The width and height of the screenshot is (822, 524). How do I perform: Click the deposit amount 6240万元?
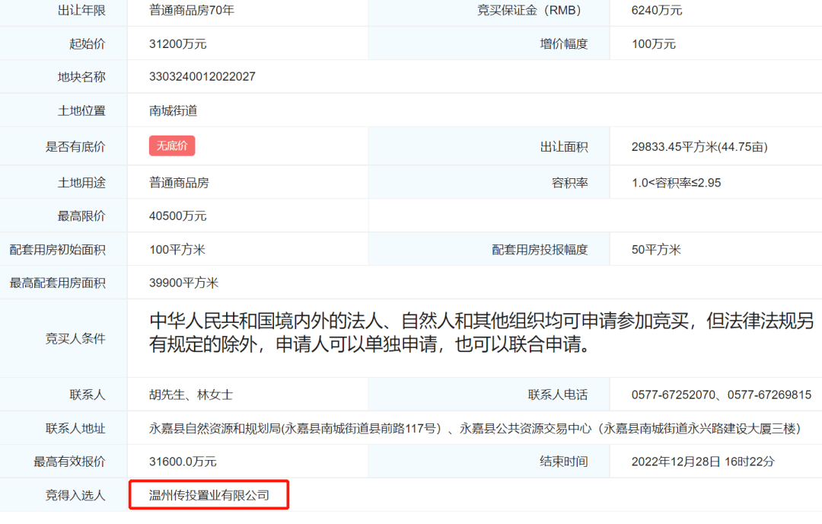[657, 11]
